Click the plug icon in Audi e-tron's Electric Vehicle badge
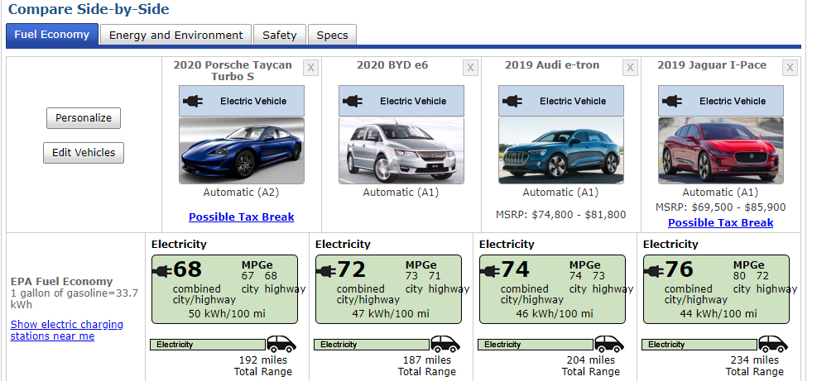 coord(512,101)
